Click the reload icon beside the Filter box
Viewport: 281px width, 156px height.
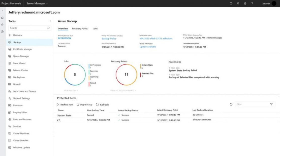(x=231, y=104)
